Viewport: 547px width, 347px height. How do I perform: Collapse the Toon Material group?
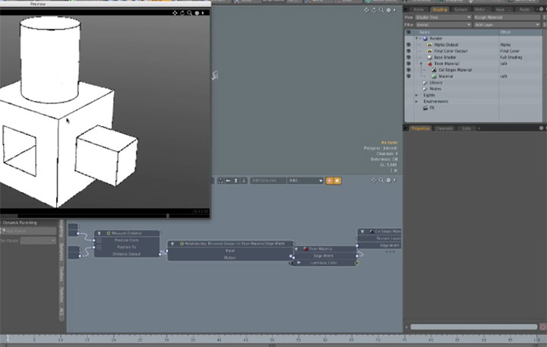(x=421, y=64)
